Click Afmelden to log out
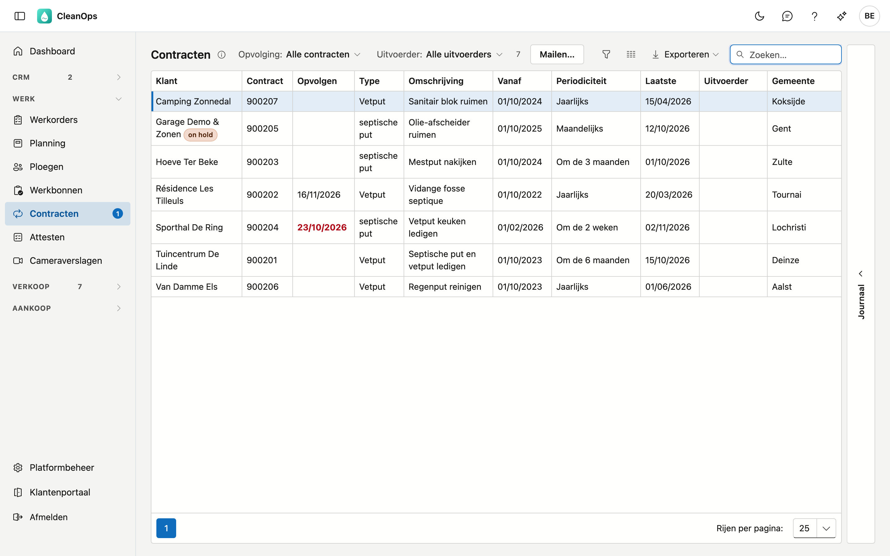The height and width of the screenshot is (556, 890). pos(68,517)
